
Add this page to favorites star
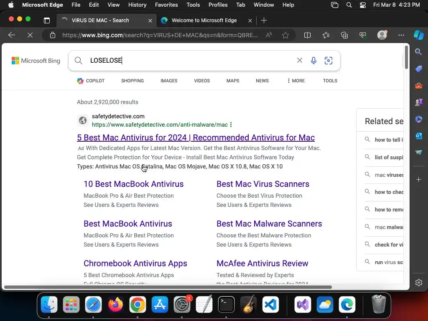285,35
